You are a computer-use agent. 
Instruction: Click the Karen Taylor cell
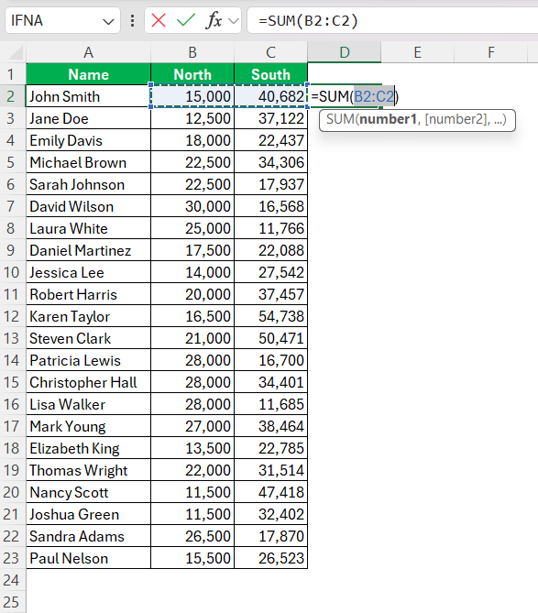point(88,316)
